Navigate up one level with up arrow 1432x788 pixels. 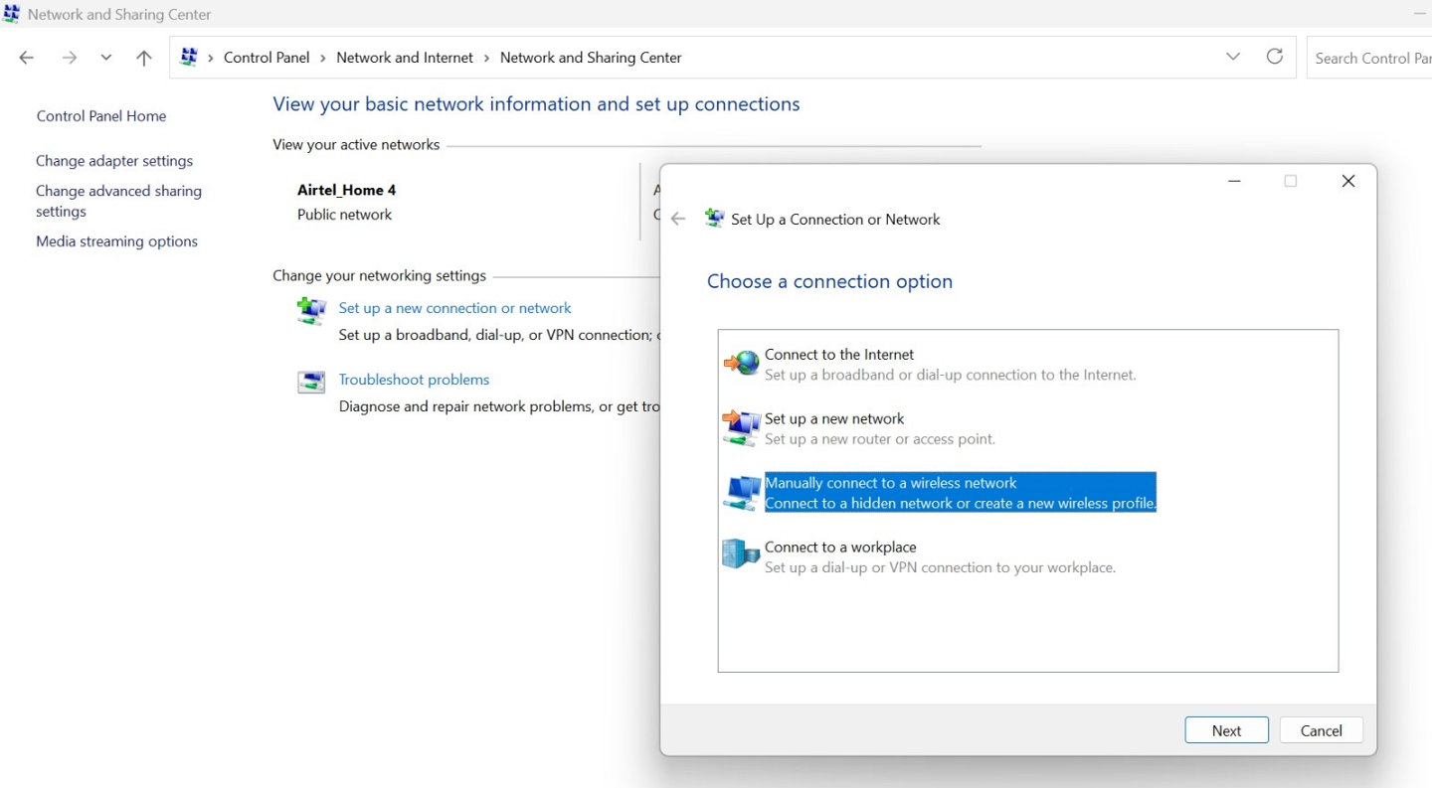tap(144, 58)
